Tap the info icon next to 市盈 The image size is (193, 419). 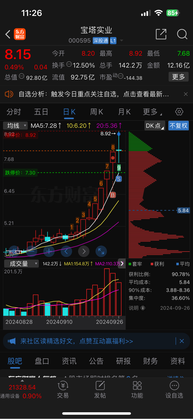tap(120, 76)
